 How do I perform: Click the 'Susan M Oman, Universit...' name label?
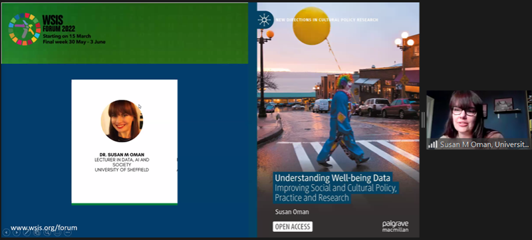click(485, 144)
